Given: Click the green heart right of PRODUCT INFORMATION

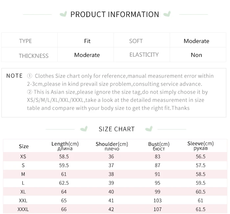Looking at the screenshot, I should pyautogui.click(x=167, y=14).
